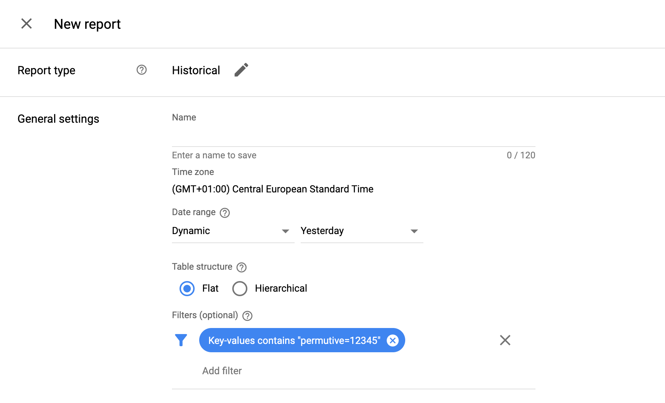Screen dimensions: 665x403
Task: Select the Hierarchical table structure
Action: click(x=240, y=289)
